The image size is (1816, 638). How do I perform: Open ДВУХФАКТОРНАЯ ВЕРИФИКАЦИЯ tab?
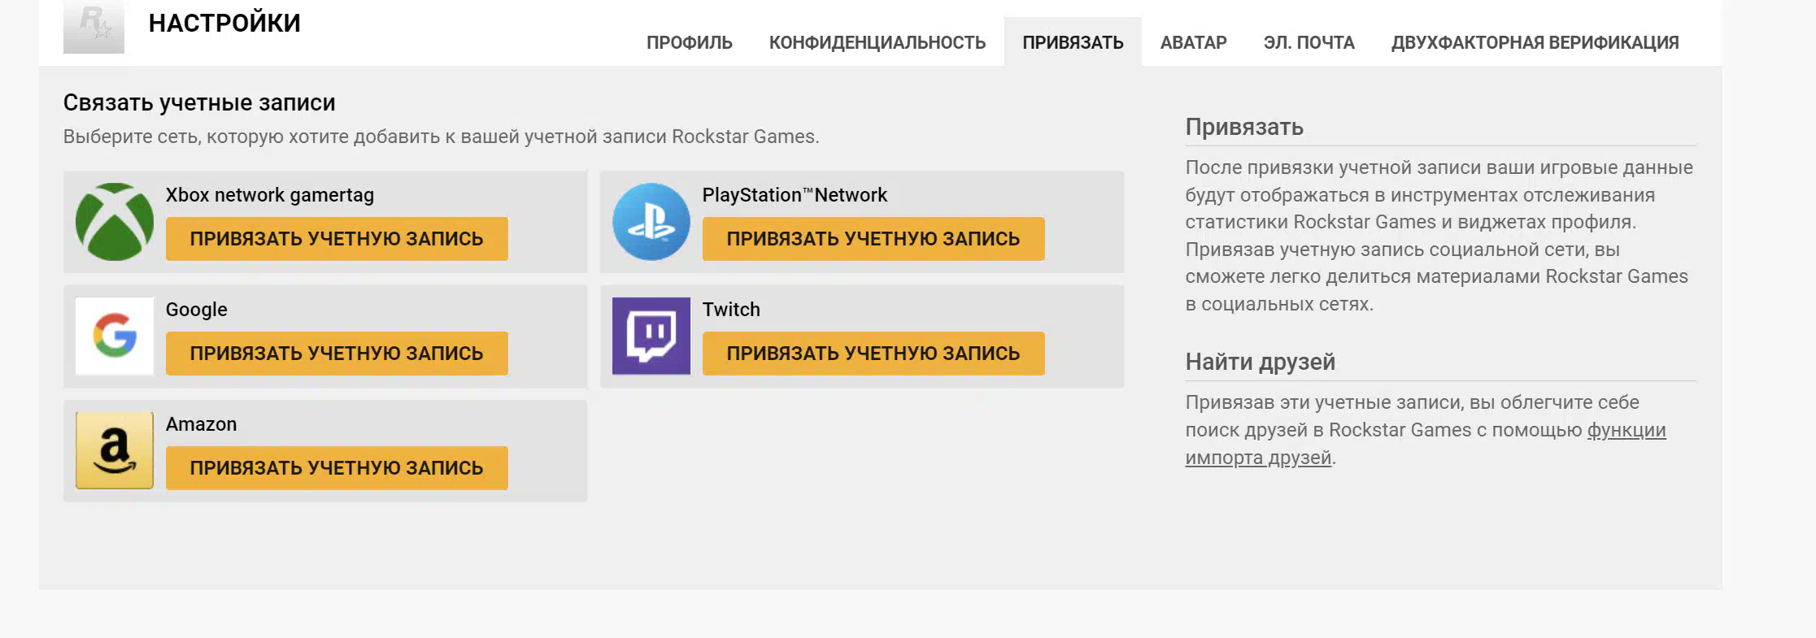pos(1535,42)
